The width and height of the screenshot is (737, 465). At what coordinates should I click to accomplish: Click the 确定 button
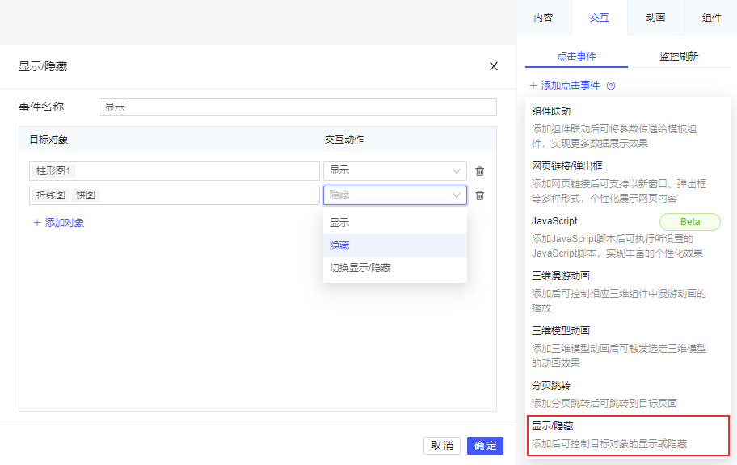pyautogui.click(x=485, y=446)
